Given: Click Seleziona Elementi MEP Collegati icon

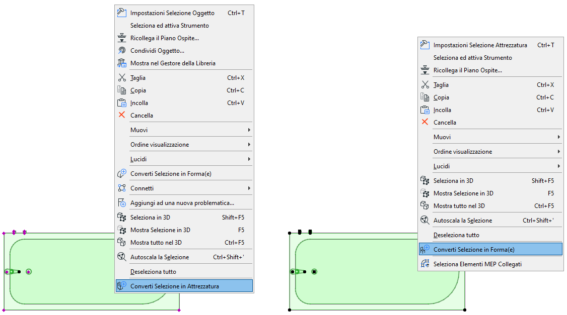Looking at the screenshot, I should tap(424, 264).
